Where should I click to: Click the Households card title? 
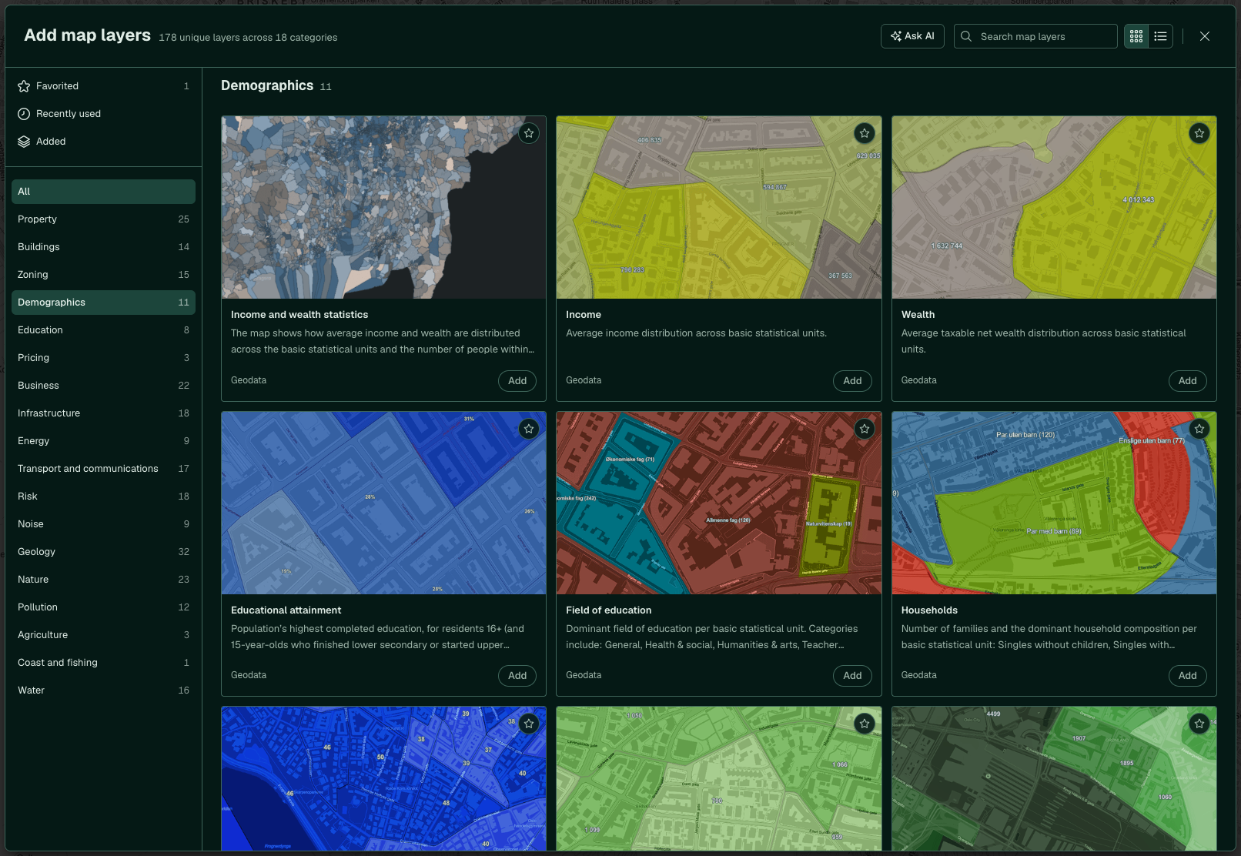click(x=929, y=610)
